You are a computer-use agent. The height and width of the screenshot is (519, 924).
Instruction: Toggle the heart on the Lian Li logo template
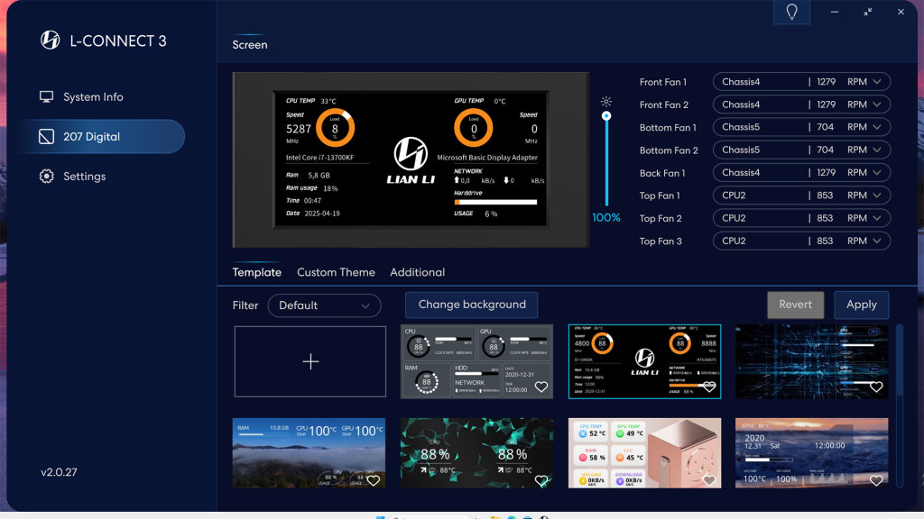point(709,387)
